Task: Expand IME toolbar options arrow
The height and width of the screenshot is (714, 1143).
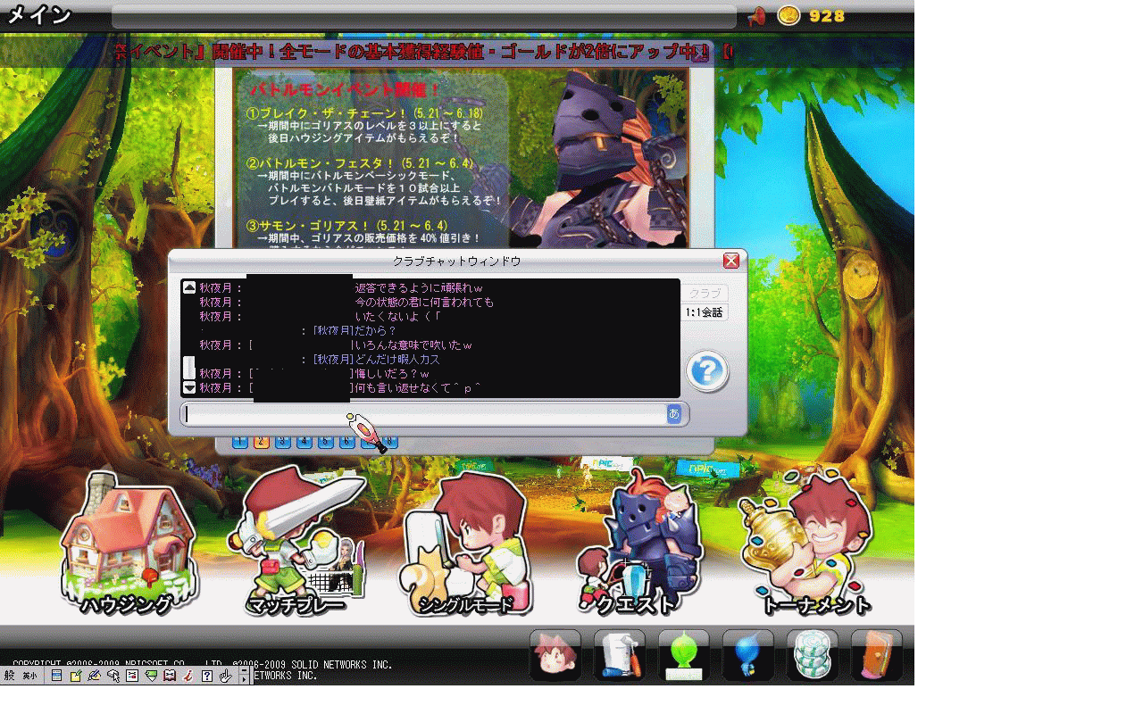Action: pyautogui.click(x=244, y=676)
